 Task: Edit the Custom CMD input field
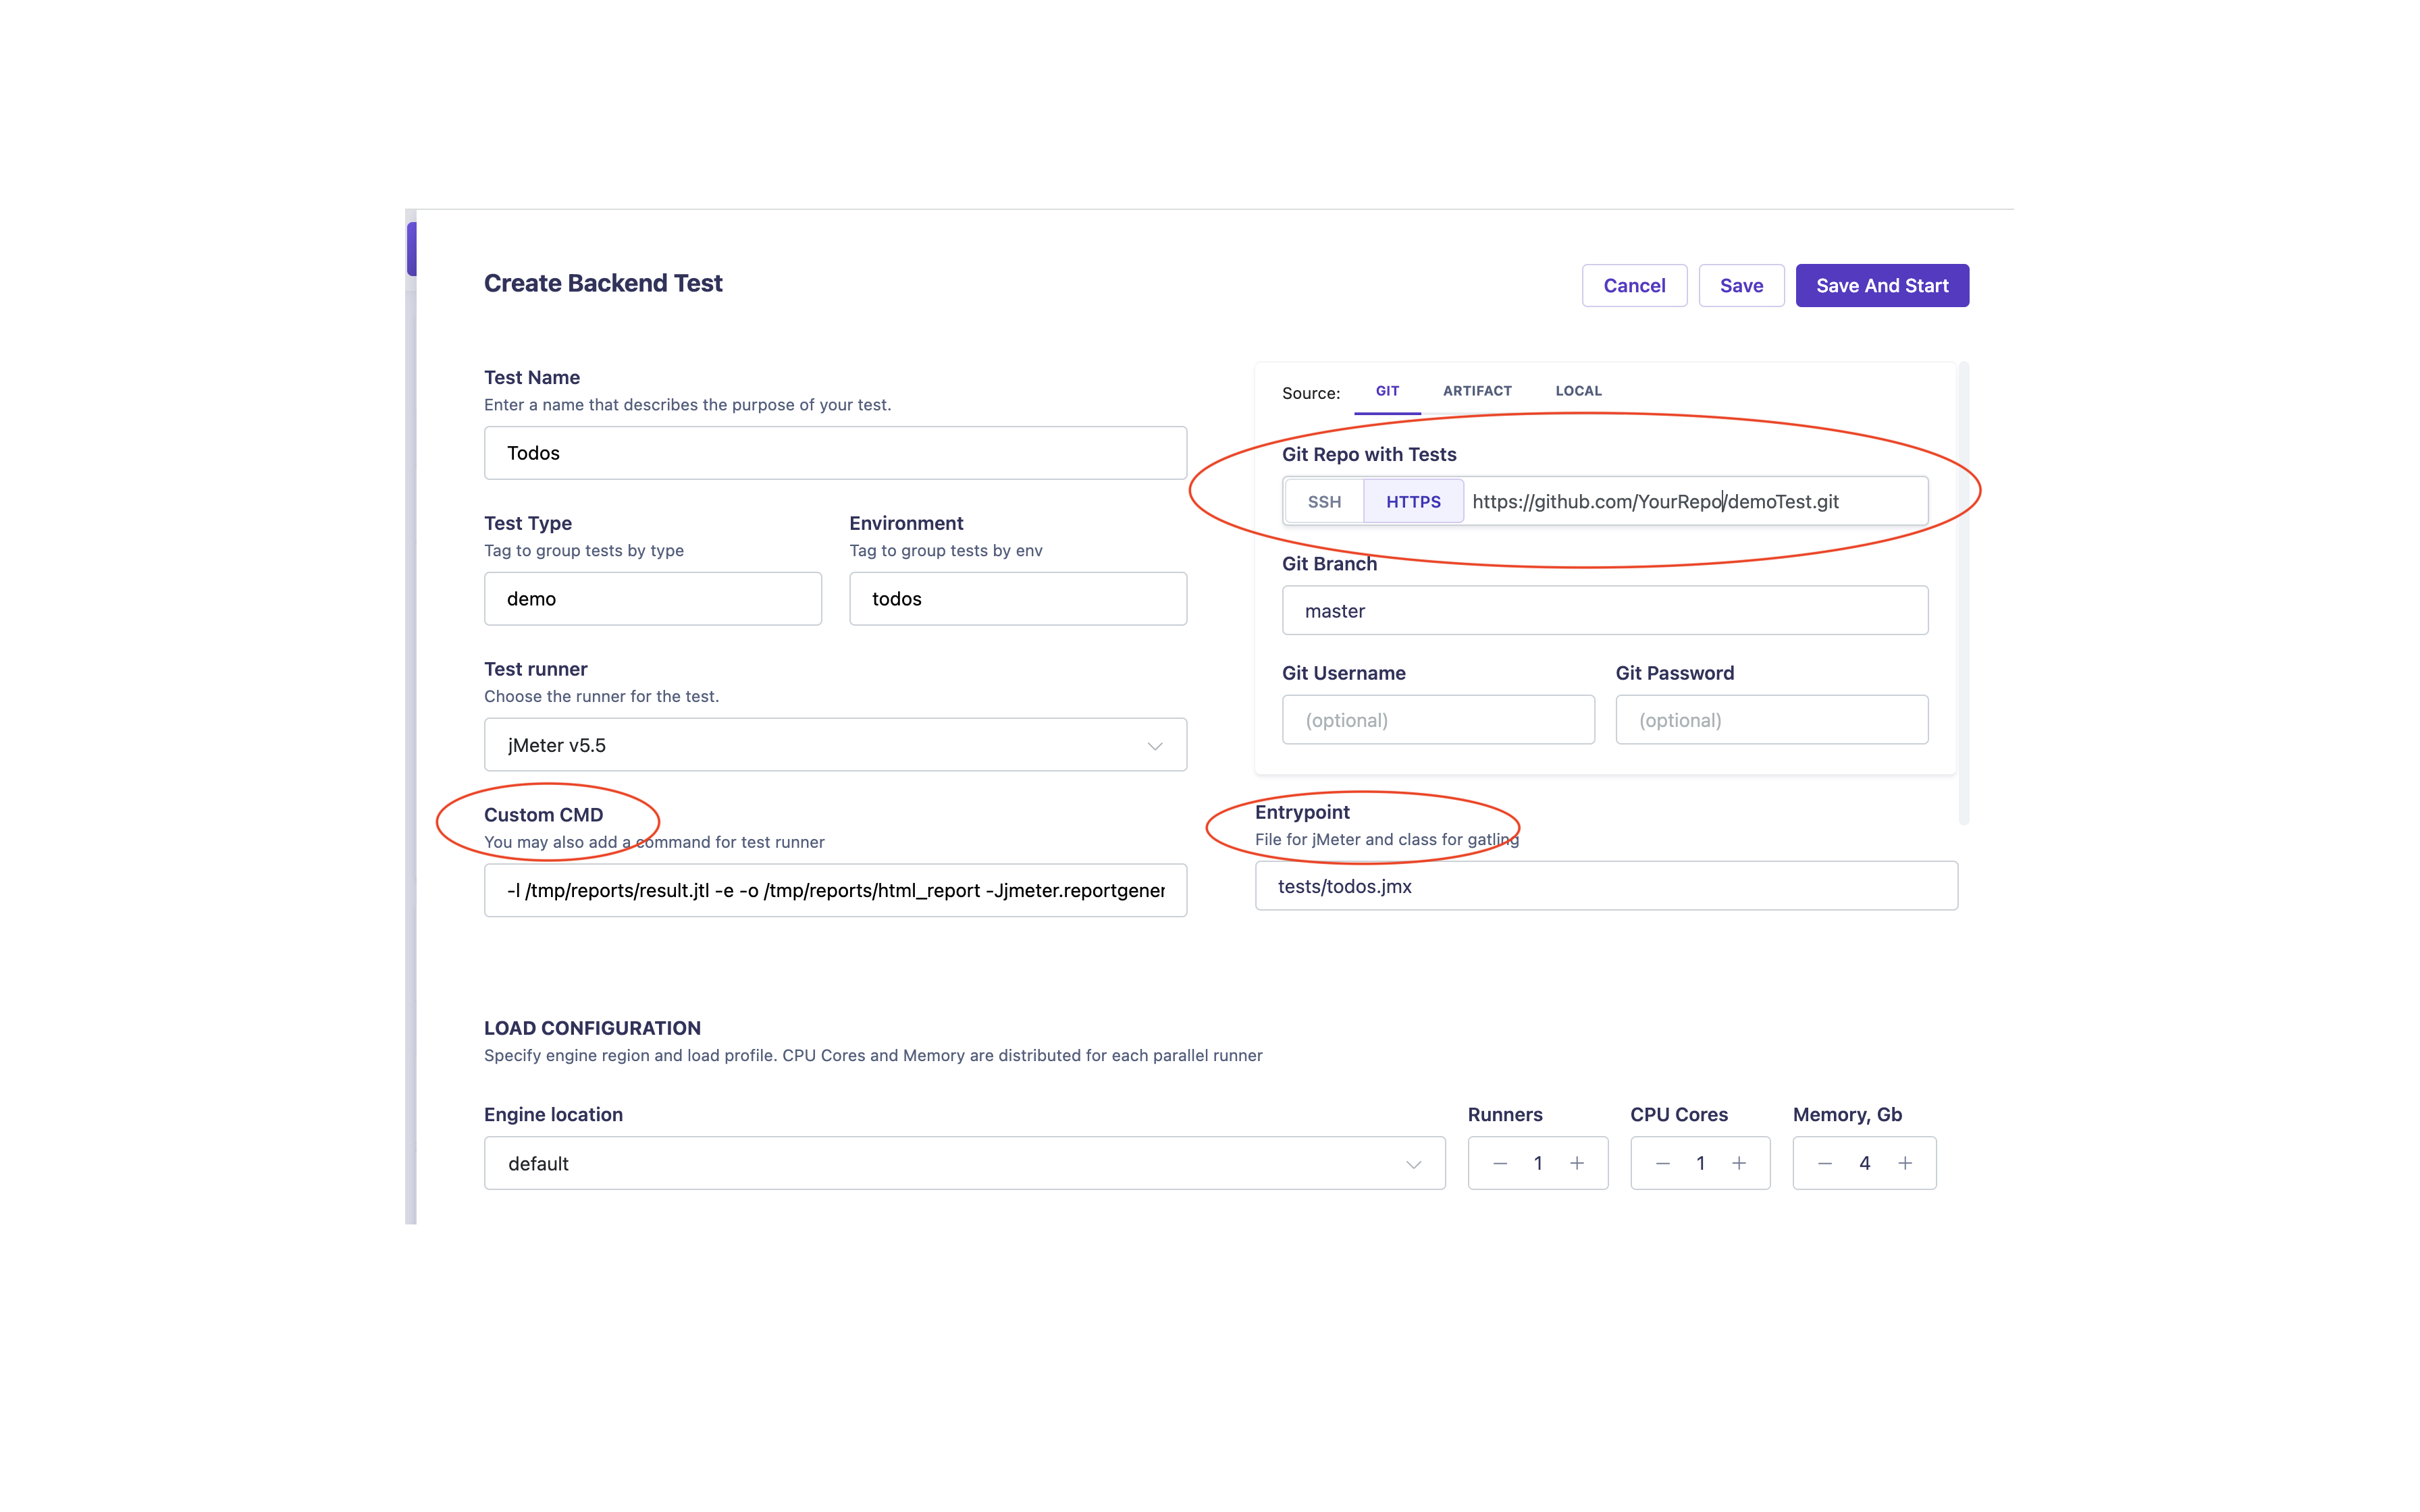click(835, 890)
